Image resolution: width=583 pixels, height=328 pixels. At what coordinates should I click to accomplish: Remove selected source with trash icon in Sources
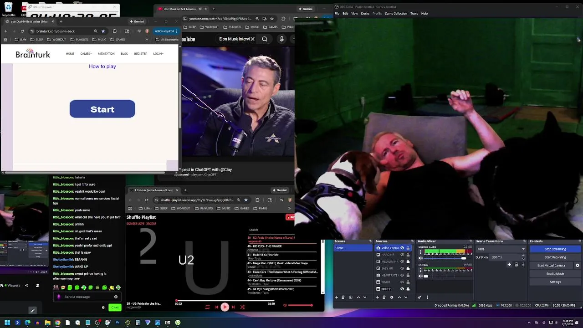[x=384, y=297]
